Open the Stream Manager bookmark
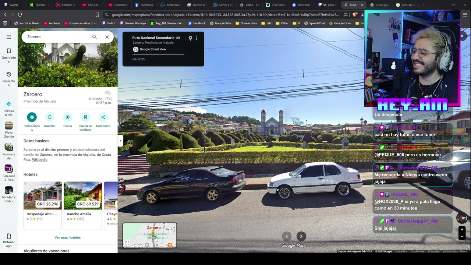The height and width of the screenshot is (265, 471). 132,23
